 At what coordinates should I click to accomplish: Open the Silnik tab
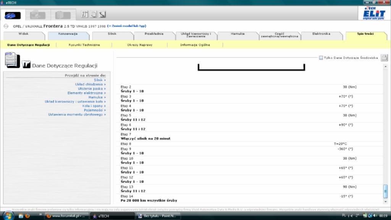point(112,36)
